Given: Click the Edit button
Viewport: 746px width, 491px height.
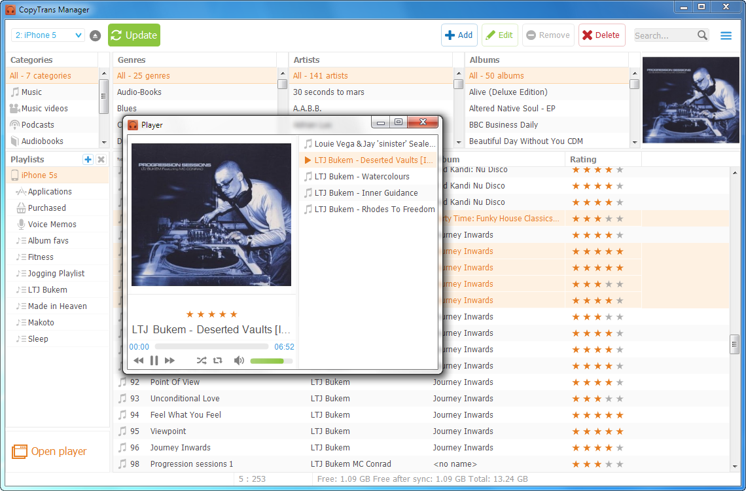Looking at the screenshot, I should point(499,35).
